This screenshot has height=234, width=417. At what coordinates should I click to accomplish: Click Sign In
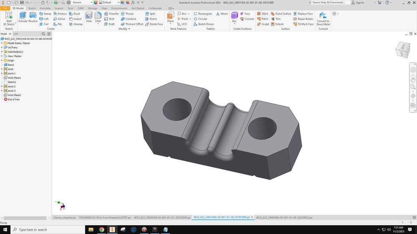click(357, 2)
